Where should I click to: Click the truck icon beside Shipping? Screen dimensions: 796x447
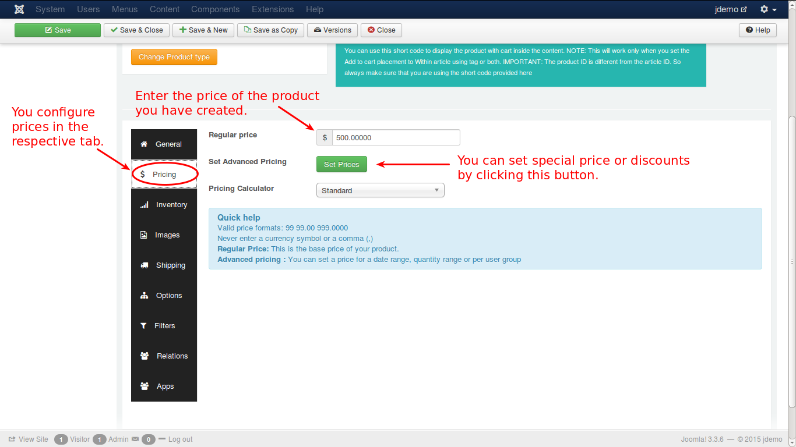click(144, 265)
